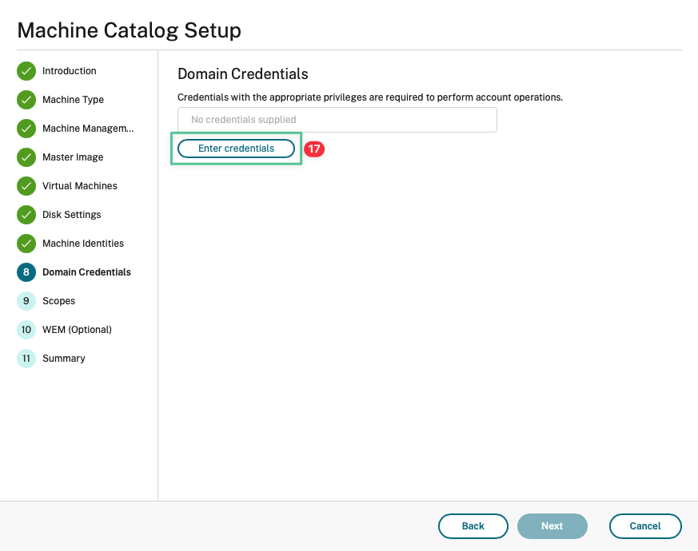
Task: Open the Domain Credentials step label
Action: [86, 272]
